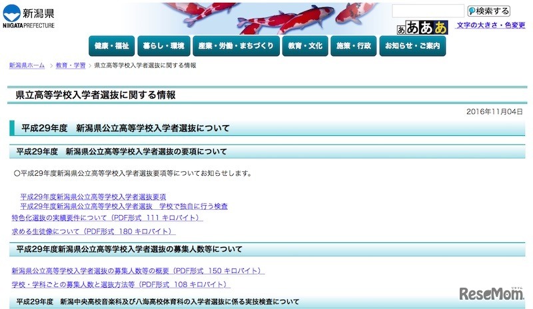Open 学校で独自に行う検査 link

pyautogui.click(x=193, y=206)
